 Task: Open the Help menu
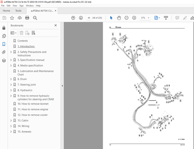pyautogui.click(x=38, y=6)
